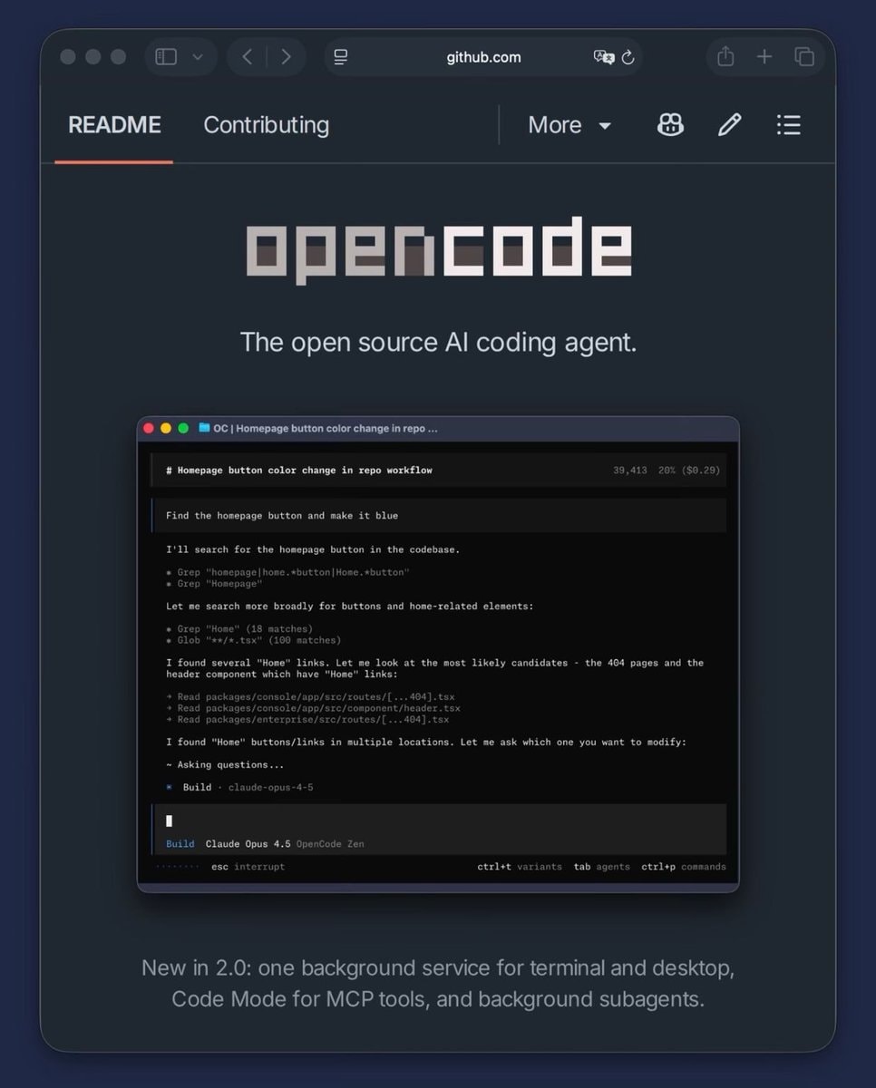Click the Safari zoom window dot
Image resolution: width=876 pixels, height=1088 pixels.
point(118,57)
